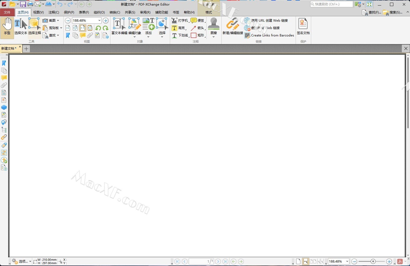Toggle Fit Visible view in ribbon
Image resolution: width=410 pixels, height=266 pixels.
pyautogui.click(x=90, y=28)
